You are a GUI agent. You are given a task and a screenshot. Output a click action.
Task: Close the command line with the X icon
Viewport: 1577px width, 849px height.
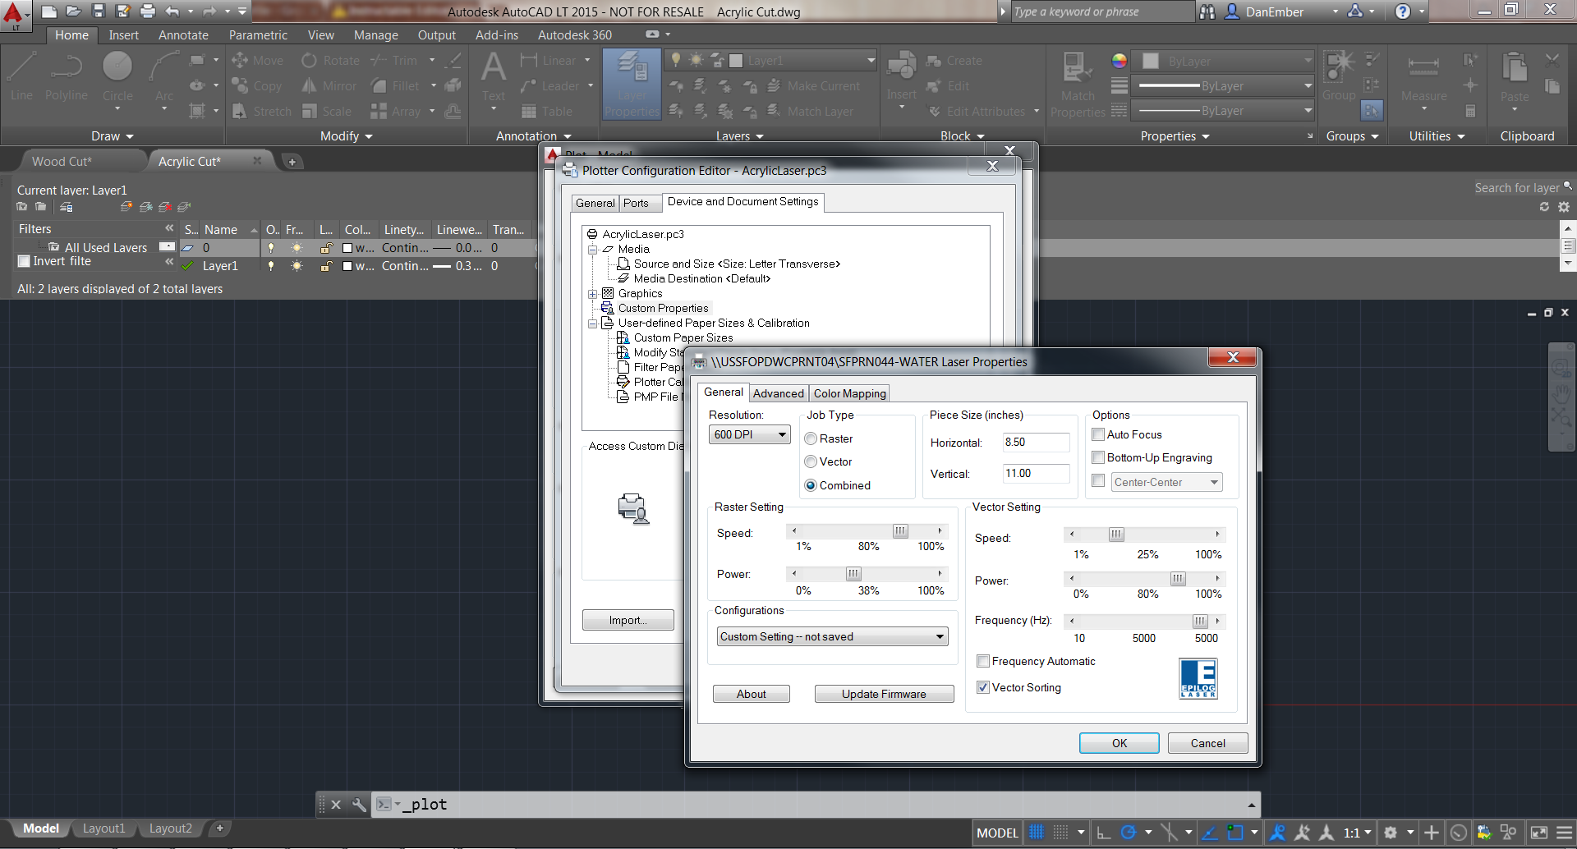(336, 805)
